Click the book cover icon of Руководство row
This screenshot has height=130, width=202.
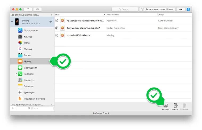tap(62, 20)
